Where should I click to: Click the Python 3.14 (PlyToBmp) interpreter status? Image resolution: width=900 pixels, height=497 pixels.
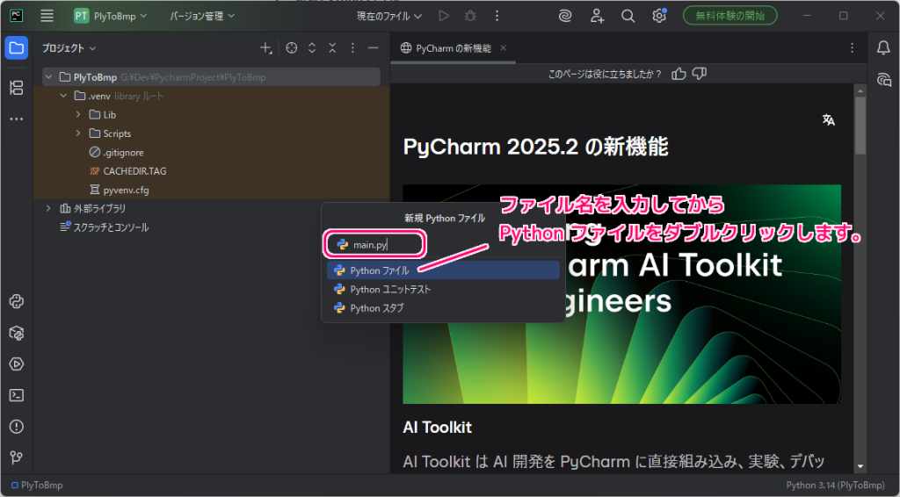coord(835,486)
